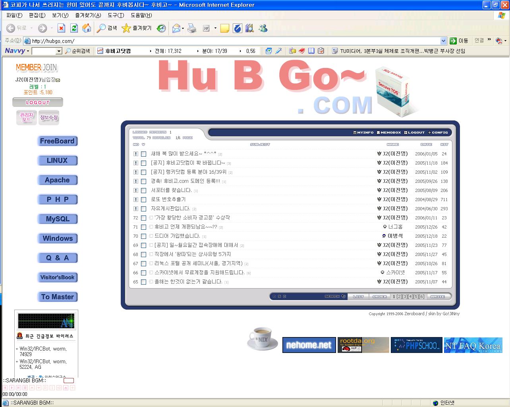This screenshot has height=407, width=510.
Task: Print the page using the printer icon
Action: click(x=192, y=28)
